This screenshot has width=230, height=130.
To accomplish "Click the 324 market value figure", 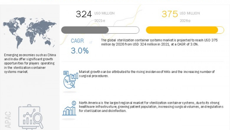I will point(83,14).
